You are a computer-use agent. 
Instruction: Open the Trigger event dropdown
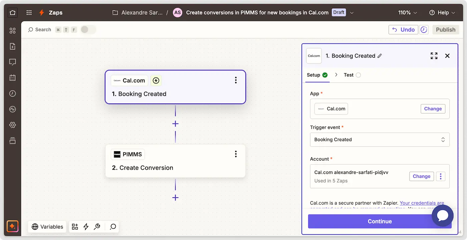coord(380,140)
